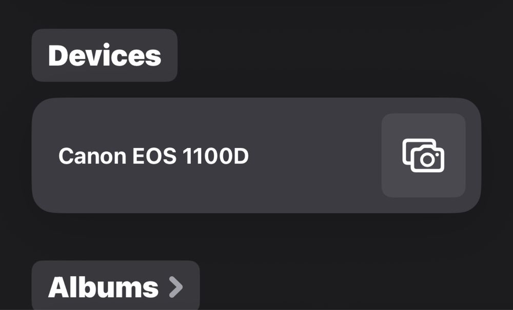Select the connected Canon camera entry
Image resolution: width=513 pixels, height=310 pixels.
256,155
